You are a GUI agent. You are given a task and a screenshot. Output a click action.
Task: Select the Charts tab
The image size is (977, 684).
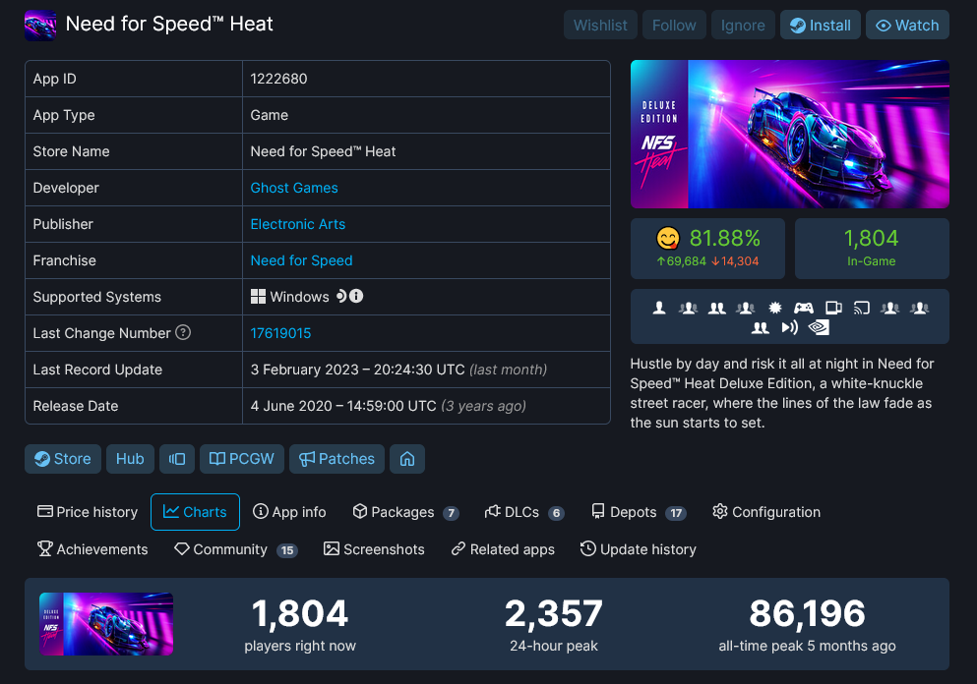tap(195, 512)
